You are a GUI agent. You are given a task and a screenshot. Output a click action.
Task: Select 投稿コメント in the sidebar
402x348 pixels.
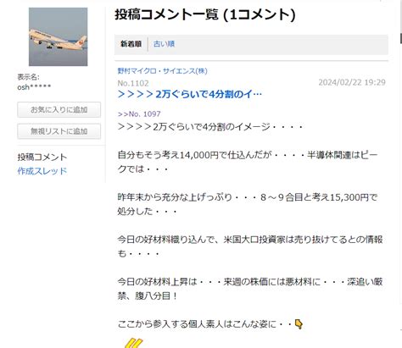coord(42,157)
